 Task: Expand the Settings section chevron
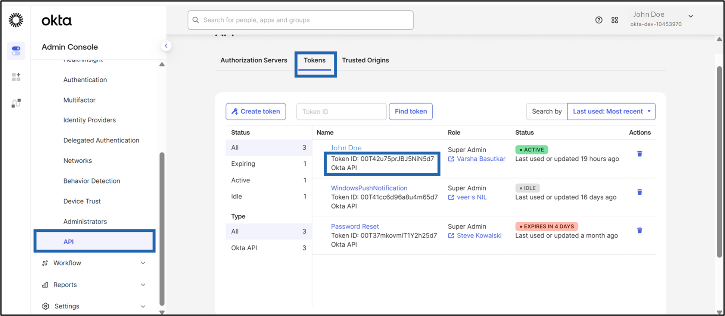point(143,306)
